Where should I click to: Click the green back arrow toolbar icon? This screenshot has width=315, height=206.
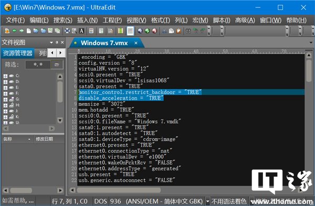pos(14,31)
